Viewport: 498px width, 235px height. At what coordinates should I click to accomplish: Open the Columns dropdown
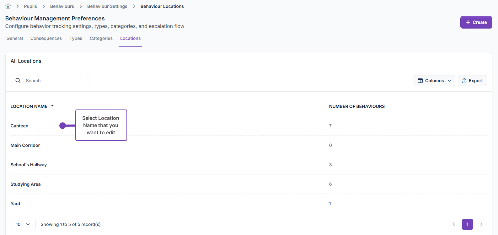pyautogui.click(x=434, y=81)
